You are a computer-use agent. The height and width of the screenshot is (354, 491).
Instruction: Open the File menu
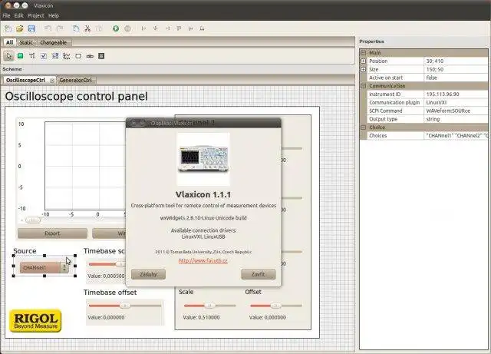pos(6,15)
